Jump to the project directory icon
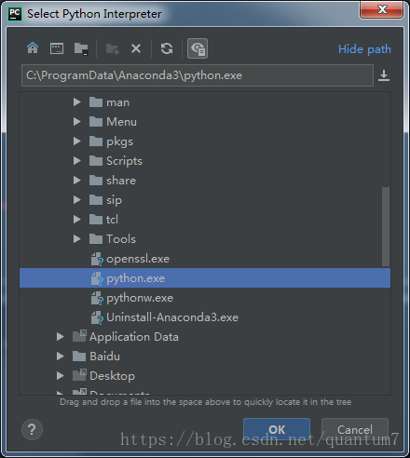The width and height of the screenshot is (410, 458). point(81,49)
